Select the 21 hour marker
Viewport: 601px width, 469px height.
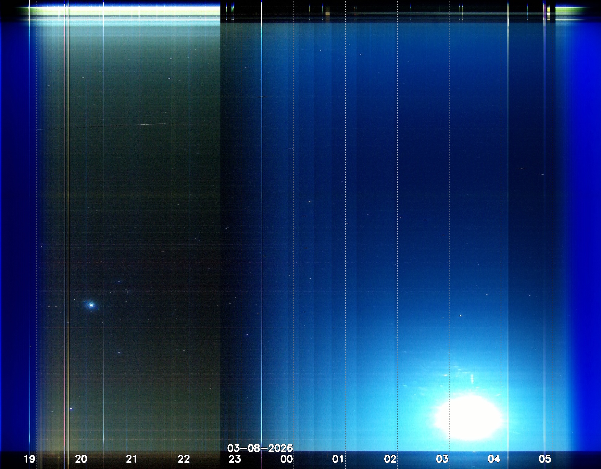point(132,459)
